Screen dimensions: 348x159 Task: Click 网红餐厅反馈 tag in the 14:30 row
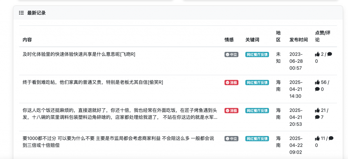pyautogui.click(x=257, y=83)
